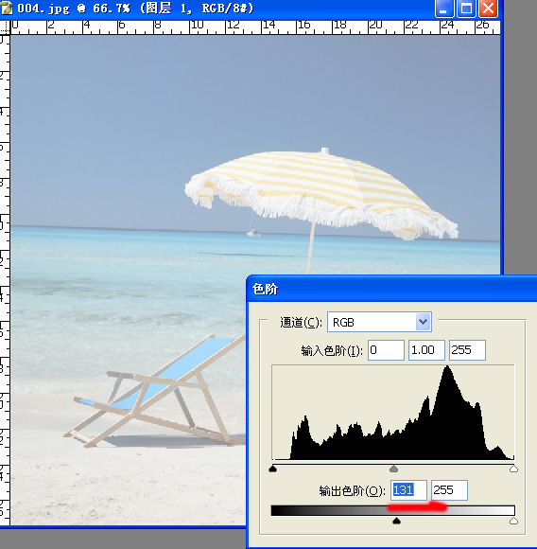
Task: Click the output levels gradient bar
Action: click(x=393, y=510)
